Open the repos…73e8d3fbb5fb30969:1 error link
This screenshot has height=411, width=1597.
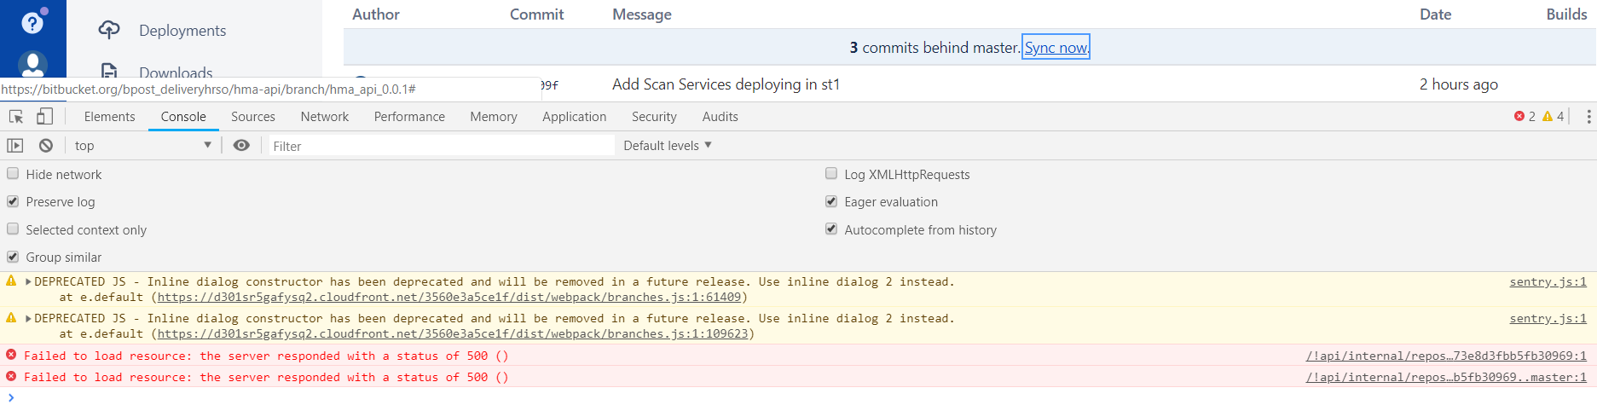1446,356
